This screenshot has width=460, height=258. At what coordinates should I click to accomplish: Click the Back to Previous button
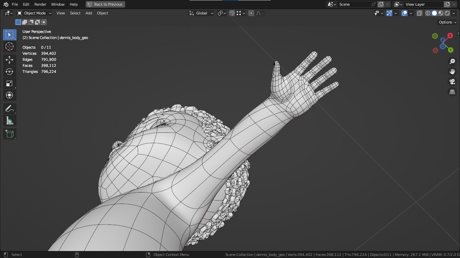coord(105,4)
